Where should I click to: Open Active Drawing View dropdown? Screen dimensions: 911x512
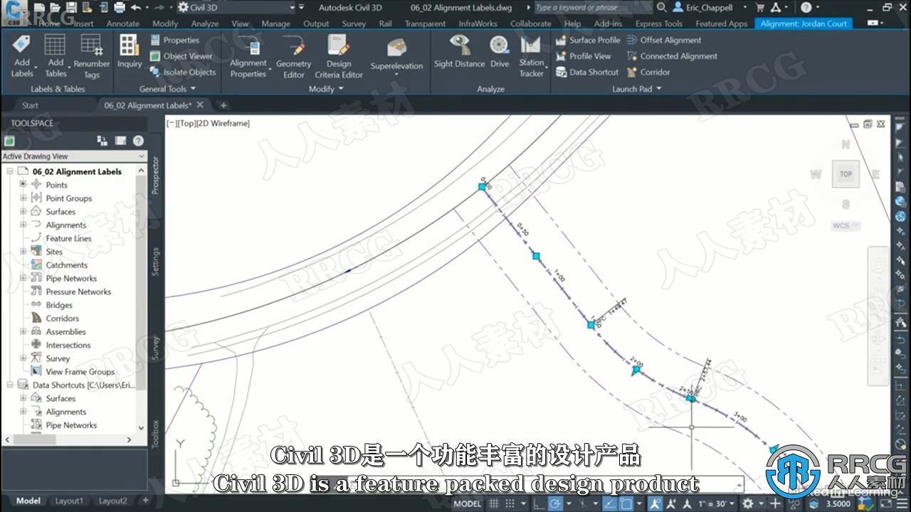73,156
